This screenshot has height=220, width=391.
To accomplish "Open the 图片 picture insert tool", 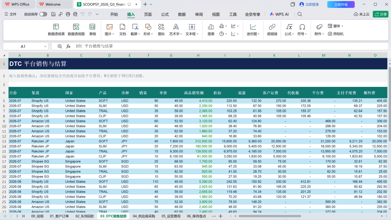I will tap(109, 30).
